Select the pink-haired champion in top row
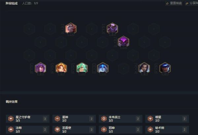The width and height of the screenshot is (198, 135). (71, 28)
